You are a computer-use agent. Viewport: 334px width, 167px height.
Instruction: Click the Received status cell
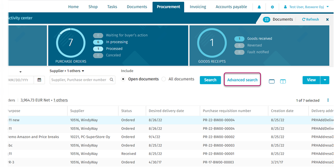click(128, 154)
